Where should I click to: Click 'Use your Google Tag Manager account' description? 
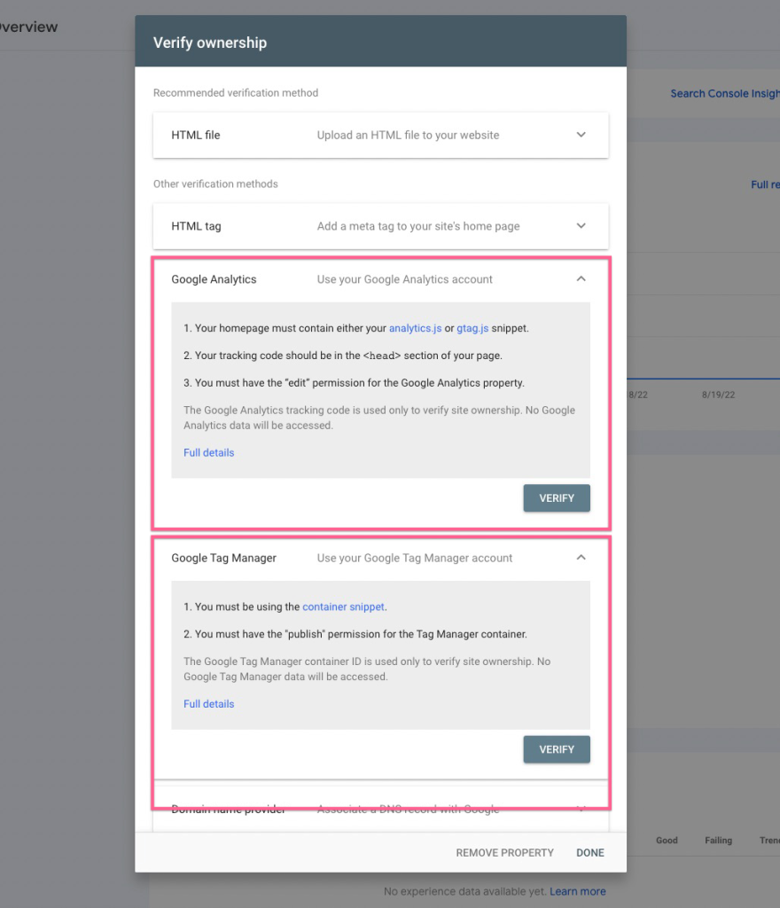click(414, 558)
